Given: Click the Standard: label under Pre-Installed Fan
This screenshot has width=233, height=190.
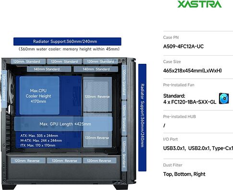Looking at the screenshot, I should (174, 96).
